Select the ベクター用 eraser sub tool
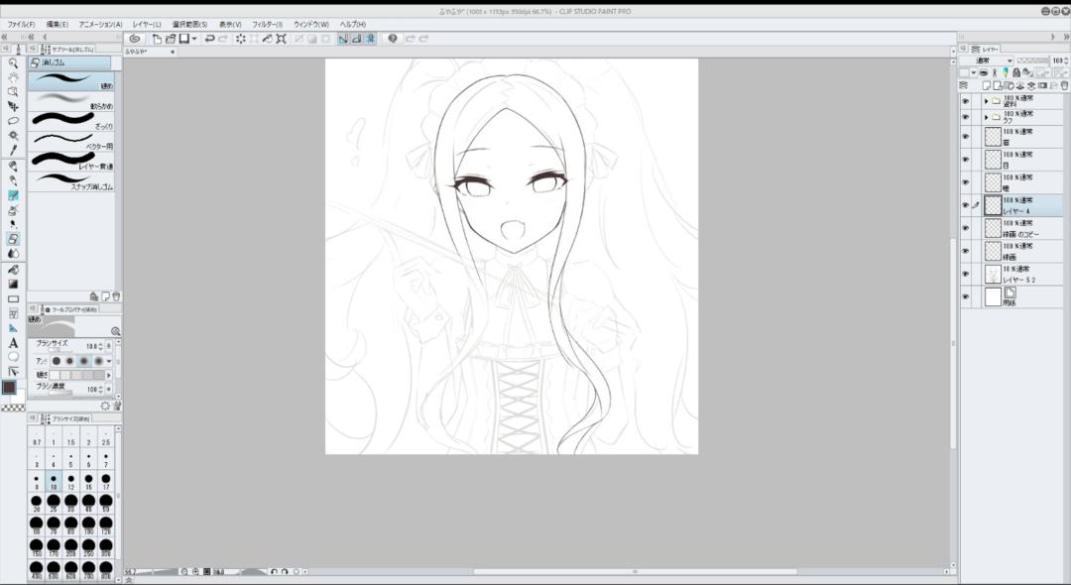Screen dimensions: 1071x585 tap(71, 142)
